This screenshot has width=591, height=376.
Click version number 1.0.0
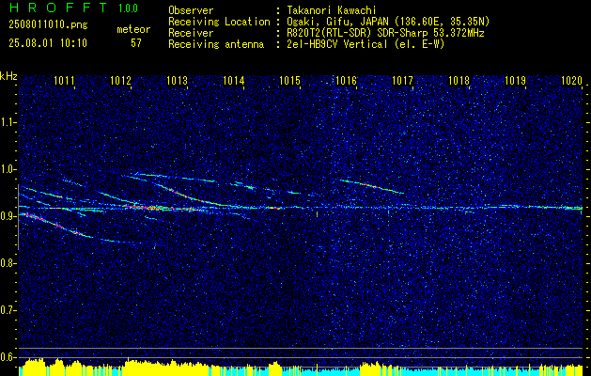click(x=128, y=8)
